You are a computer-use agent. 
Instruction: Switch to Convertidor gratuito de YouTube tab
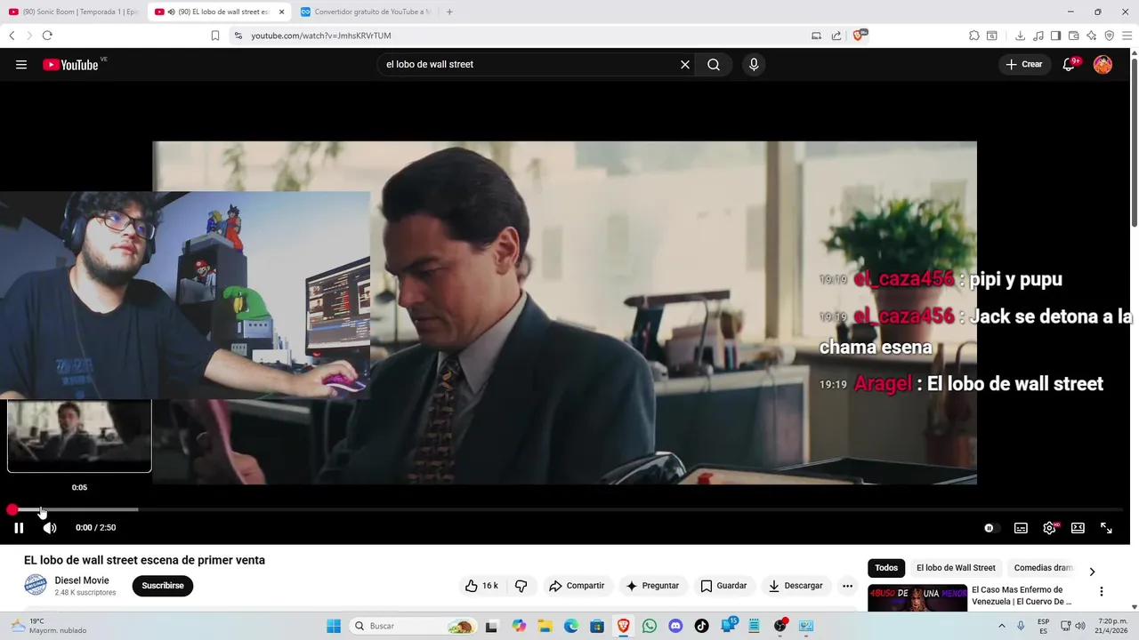coord(366,12)
